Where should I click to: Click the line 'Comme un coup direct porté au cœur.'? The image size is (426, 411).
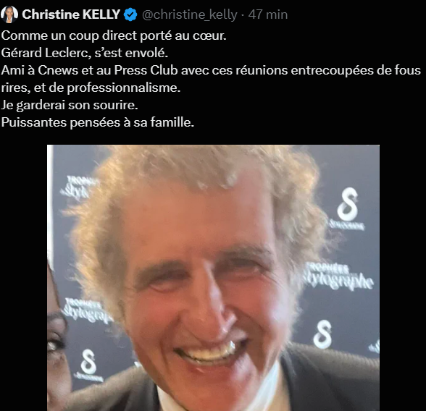click(114, 35)
